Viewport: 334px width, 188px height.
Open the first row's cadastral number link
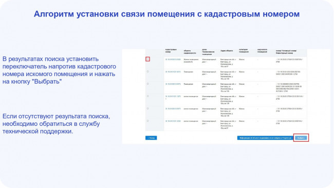(173, 60)
